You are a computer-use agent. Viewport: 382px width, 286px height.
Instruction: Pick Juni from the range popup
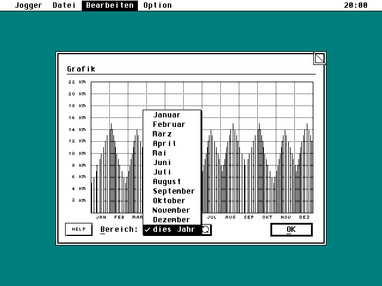[x=172, y=162]
